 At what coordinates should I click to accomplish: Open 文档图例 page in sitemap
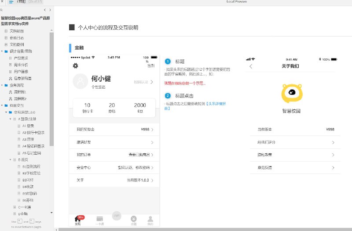pos(17,45)
